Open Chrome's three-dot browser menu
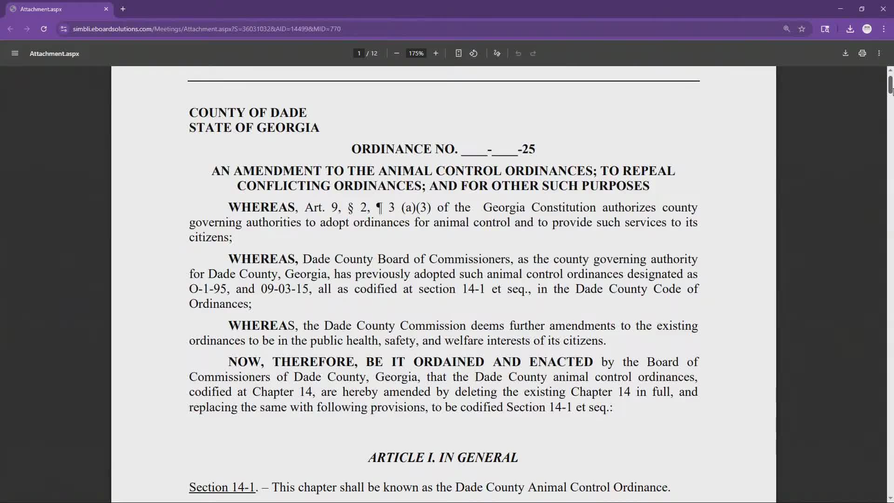Screen dimensions: 894x503 [x=884, y=29]
